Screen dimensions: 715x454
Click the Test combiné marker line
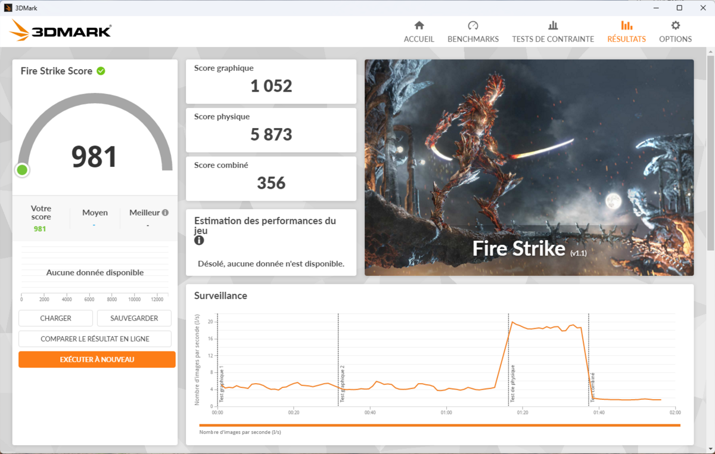589,359
